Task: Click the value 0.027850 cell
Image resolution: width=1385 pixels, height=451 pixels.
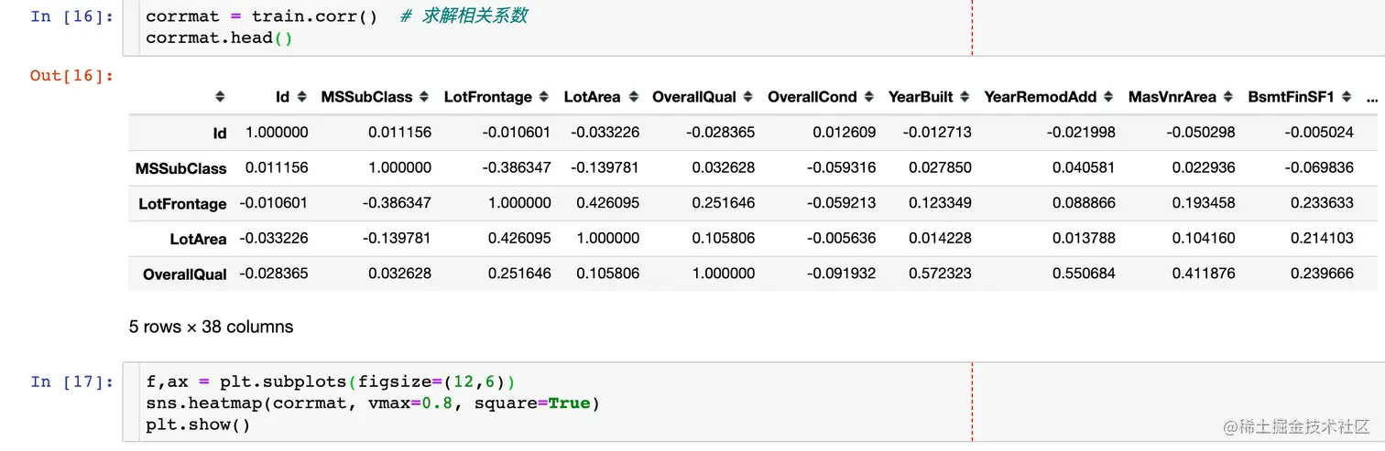Action: [x=940, y=167]
